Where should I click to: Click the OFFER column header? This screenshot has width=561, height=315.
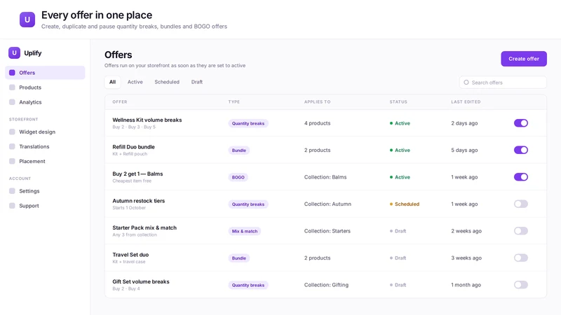click(120, 101)
